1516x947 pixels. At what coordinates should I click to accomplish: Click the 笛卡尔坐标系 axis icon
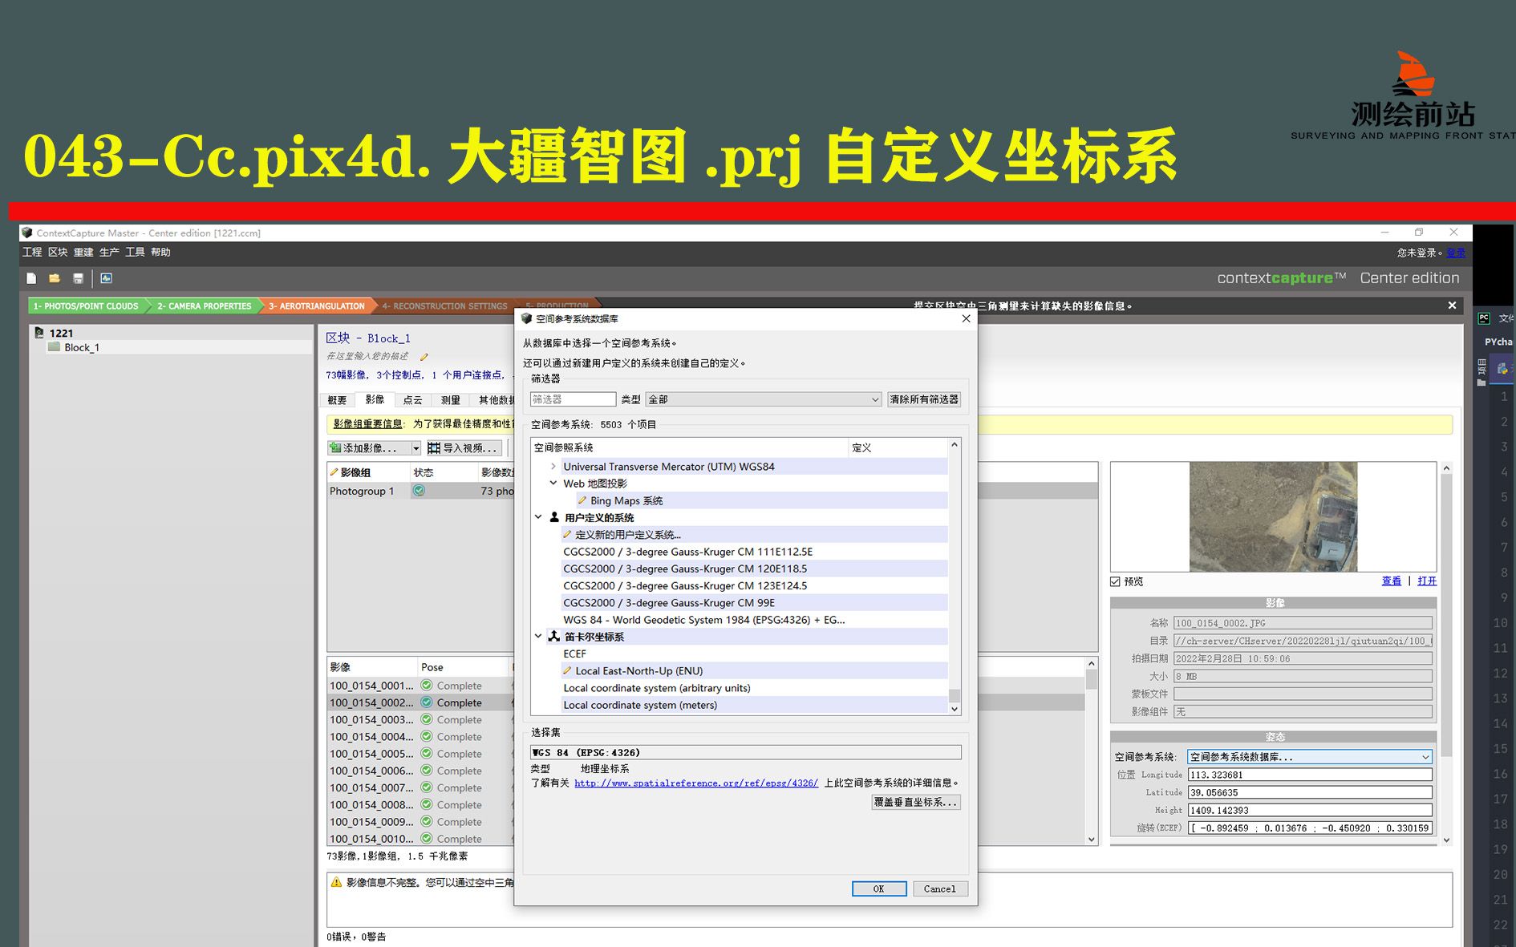(x=553, y=636)
